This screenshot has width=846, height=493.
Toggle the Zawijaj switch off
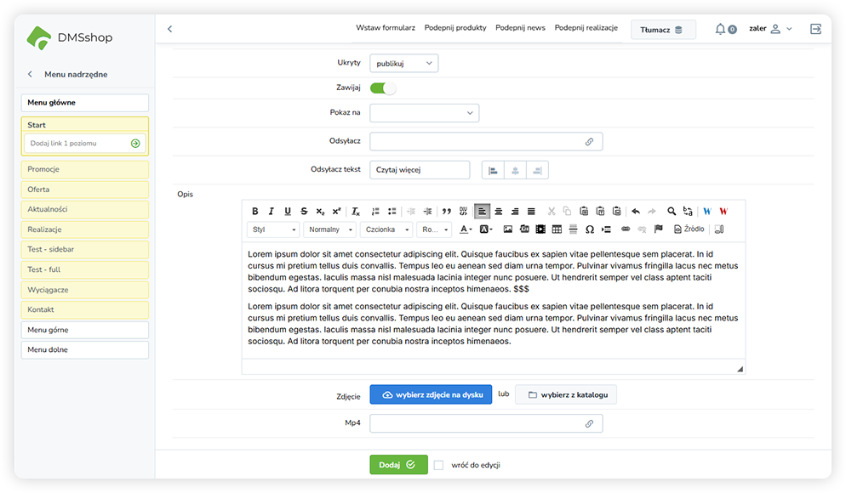coord(383,88)
